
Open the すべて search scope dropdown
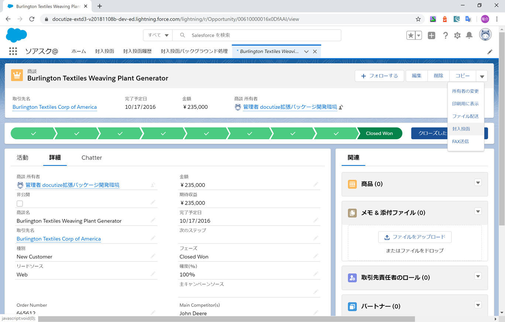tap(158, 35)
